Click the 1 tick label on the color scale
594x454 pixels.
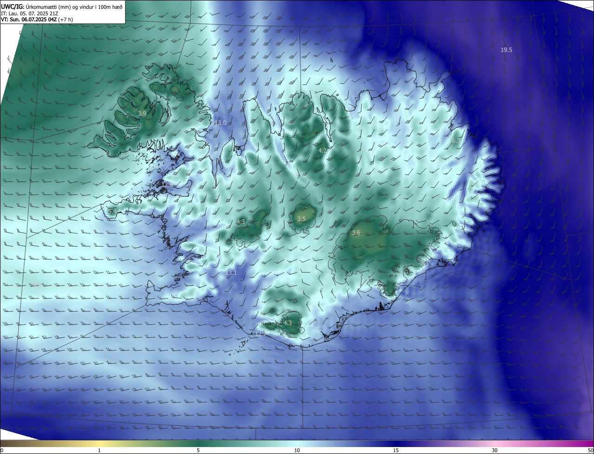point(99,450)
